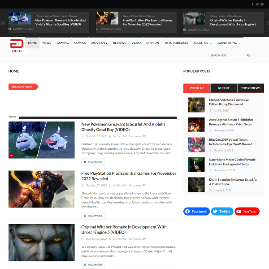
Task: Click author Eric Hall on Witcher article
Action: pyautogui.click(x=120, y=239)
